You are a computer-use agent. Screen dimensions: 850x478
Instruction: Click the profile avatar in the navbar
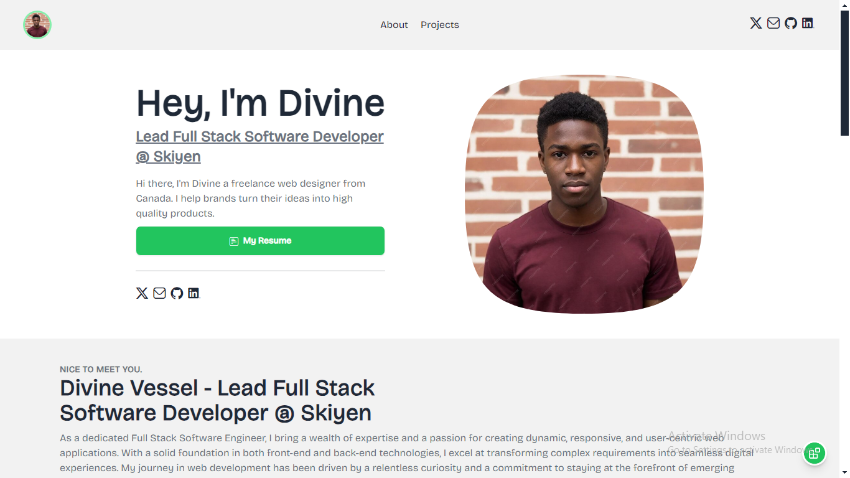(37, 25)
